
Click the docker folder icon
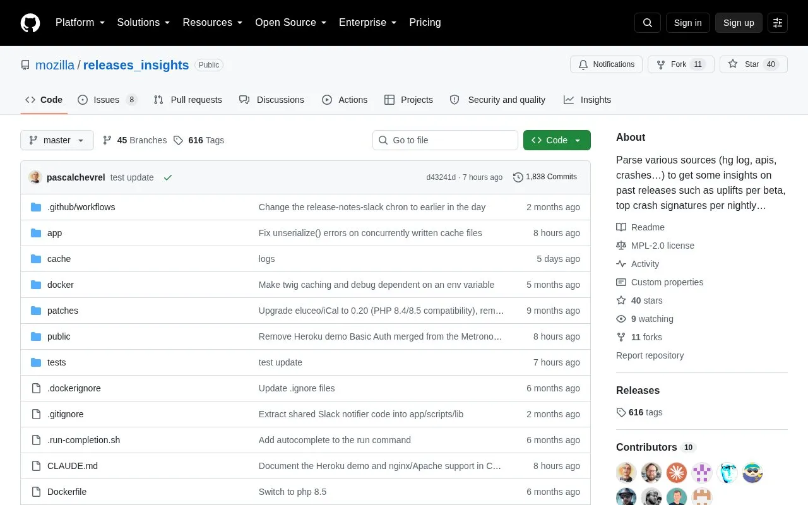(x=36, y=285)
